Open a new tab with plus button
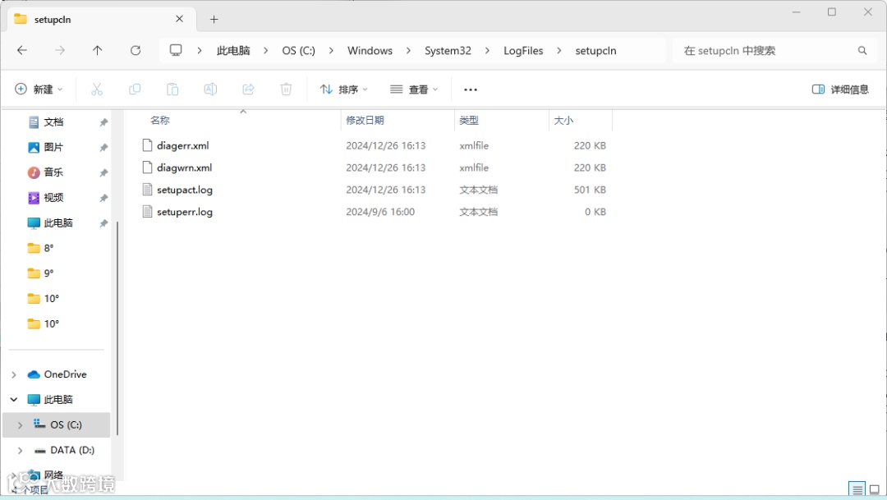 [214, 19]
